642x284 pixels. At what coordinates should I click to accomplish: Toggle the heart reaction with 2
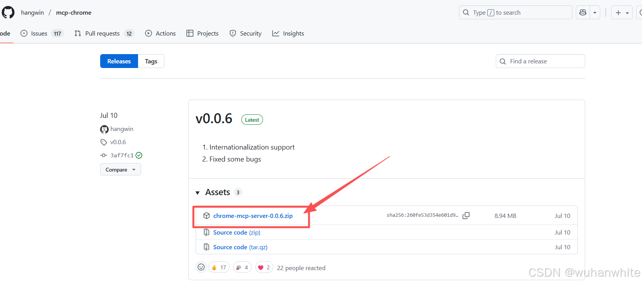[x=265, y=267]
